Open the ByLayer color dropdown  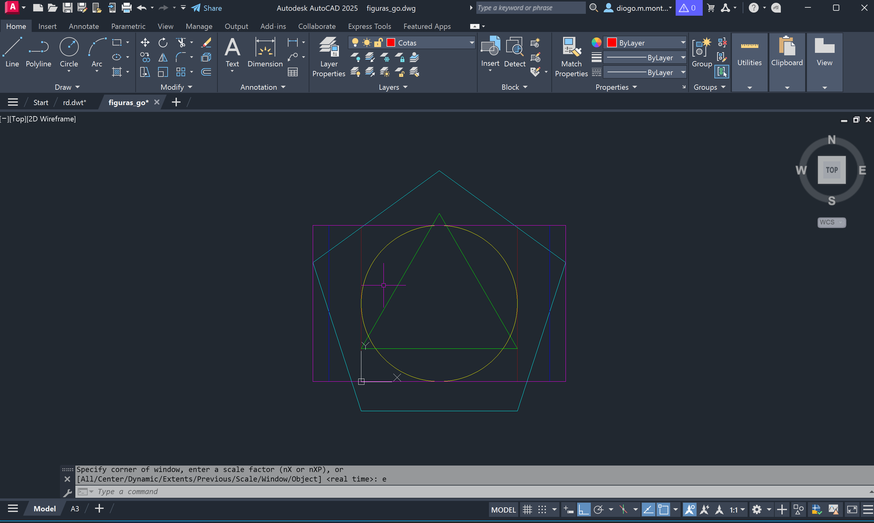click(683, 43)
